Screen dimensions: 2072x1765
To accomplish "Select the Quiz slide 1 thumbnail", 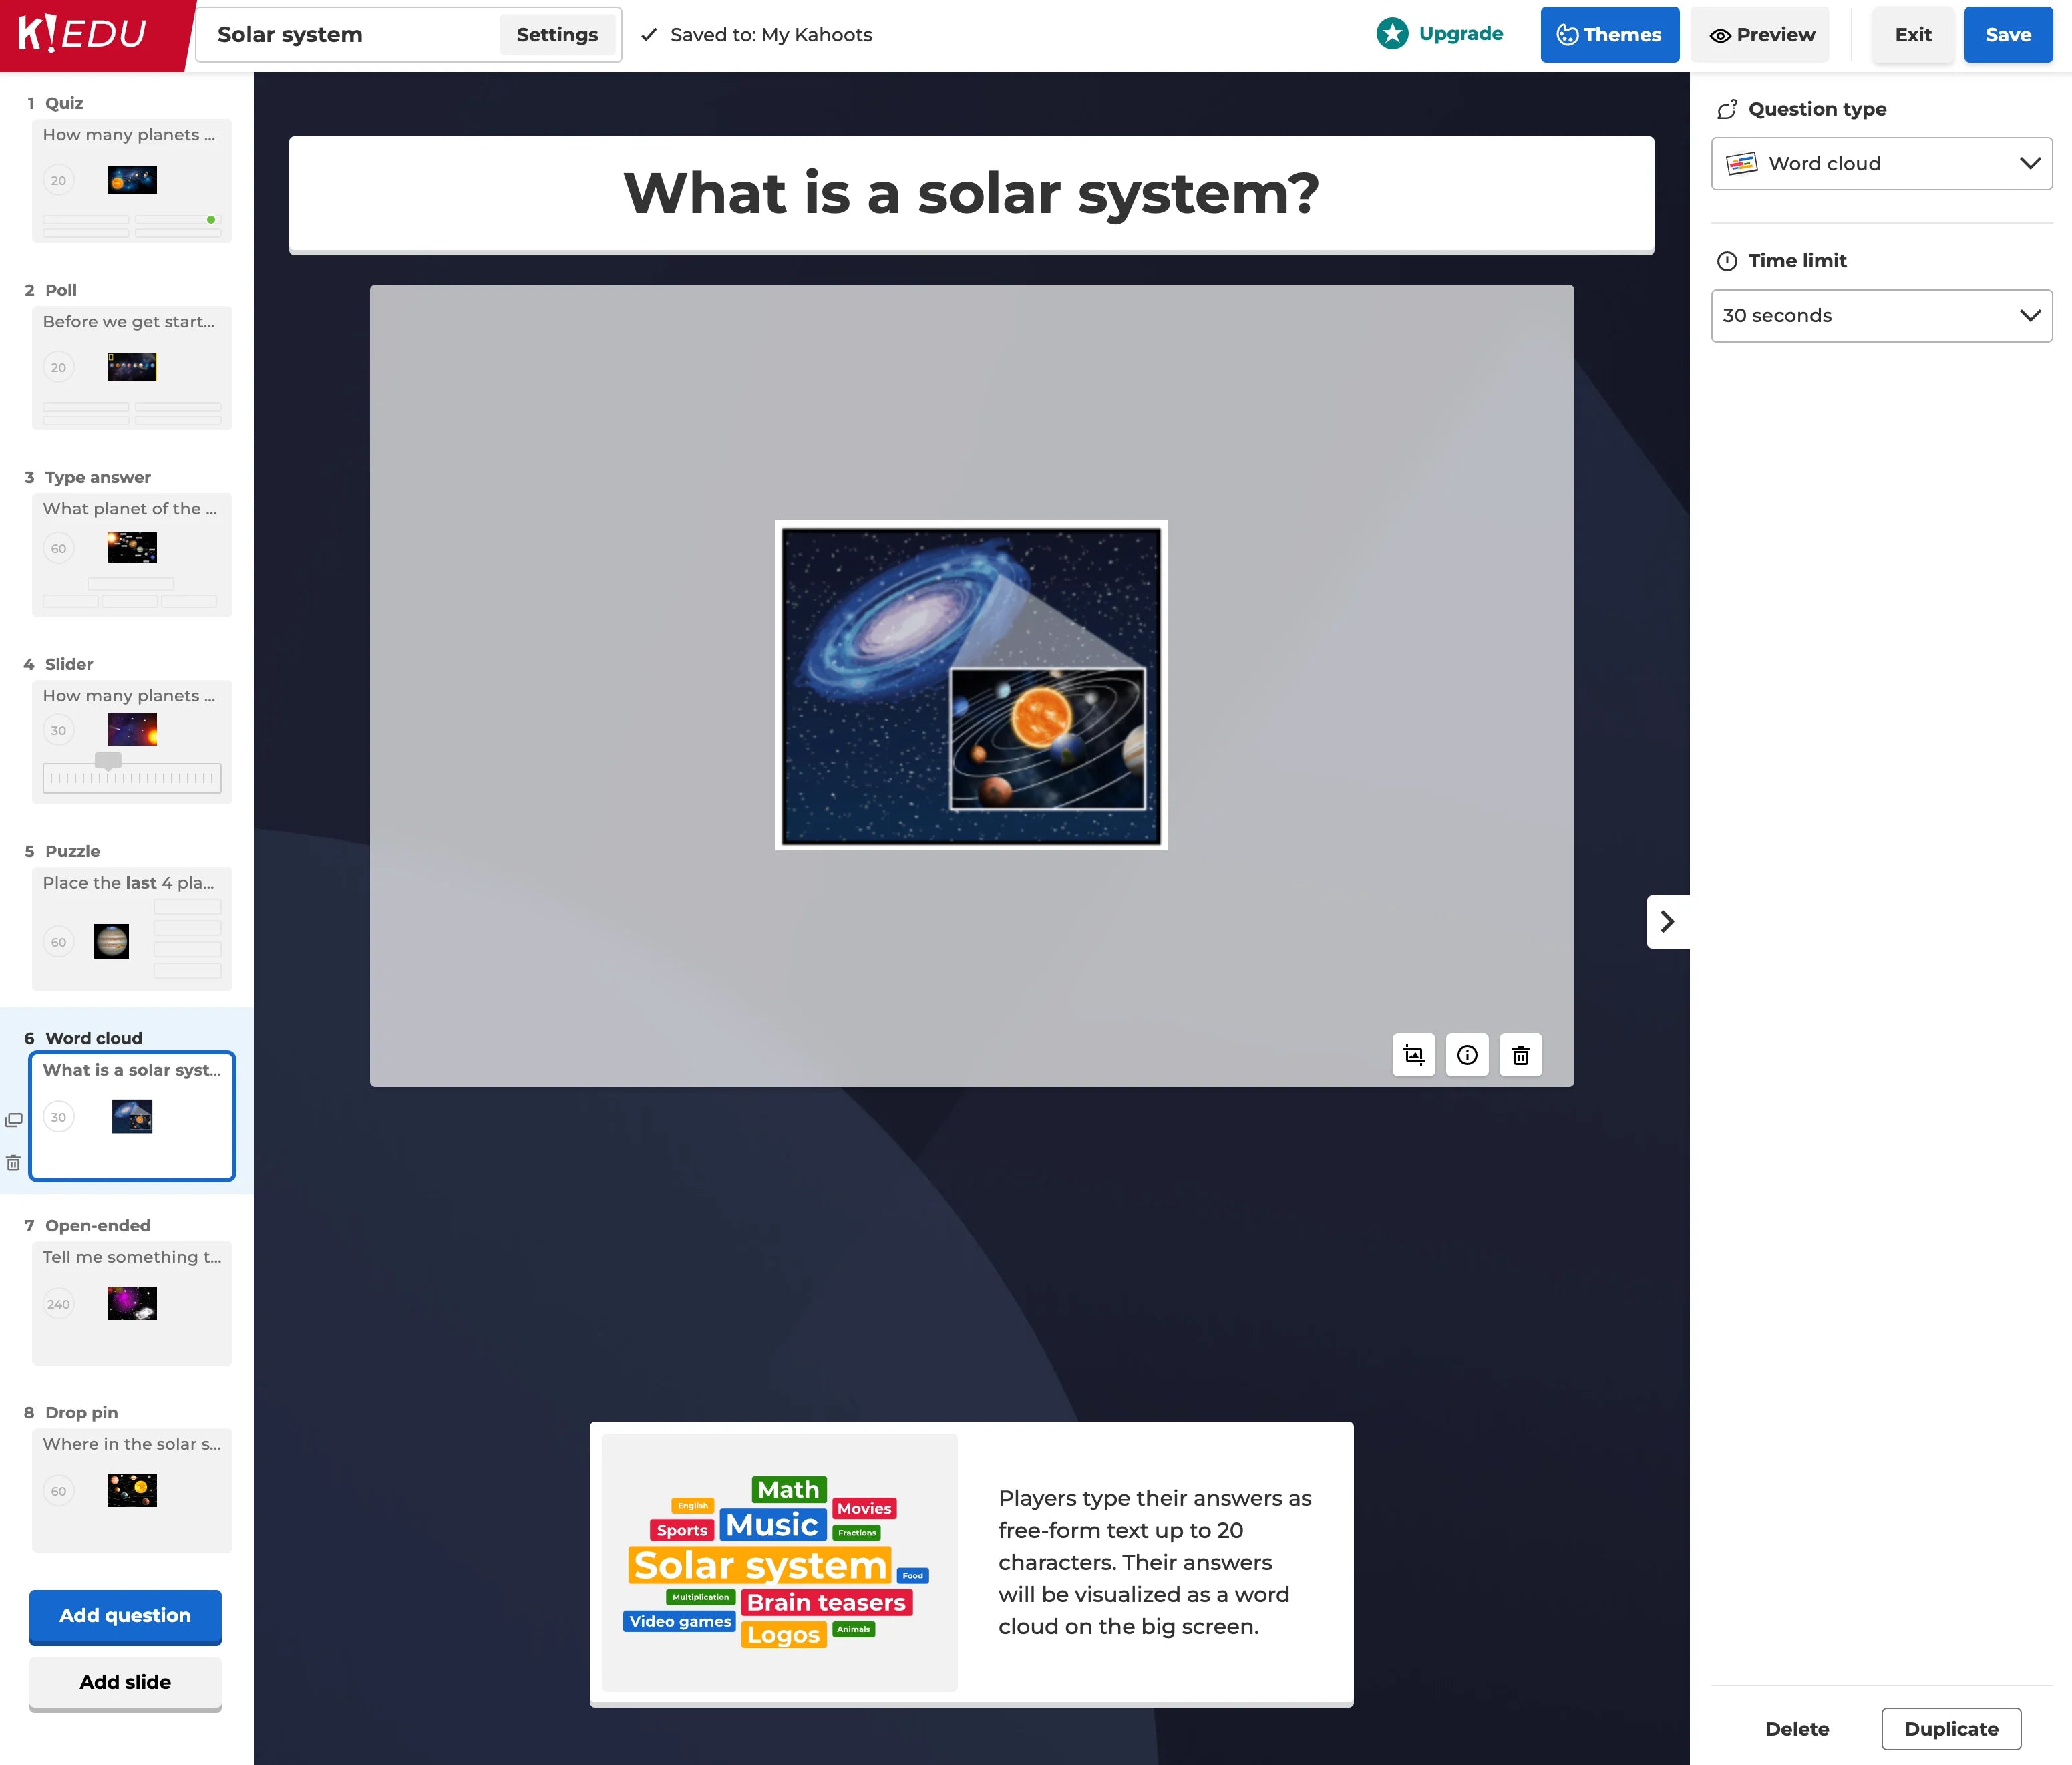I will coord(132,180).
